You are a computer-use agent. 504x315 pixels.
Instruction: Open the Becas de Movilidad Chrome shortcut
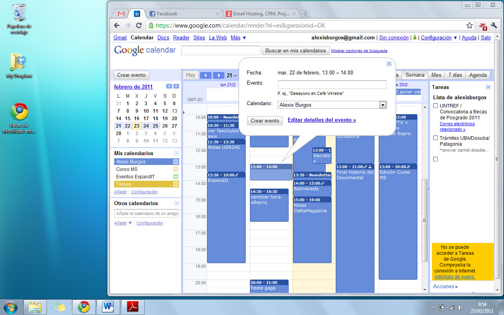(x=19, y=118)
